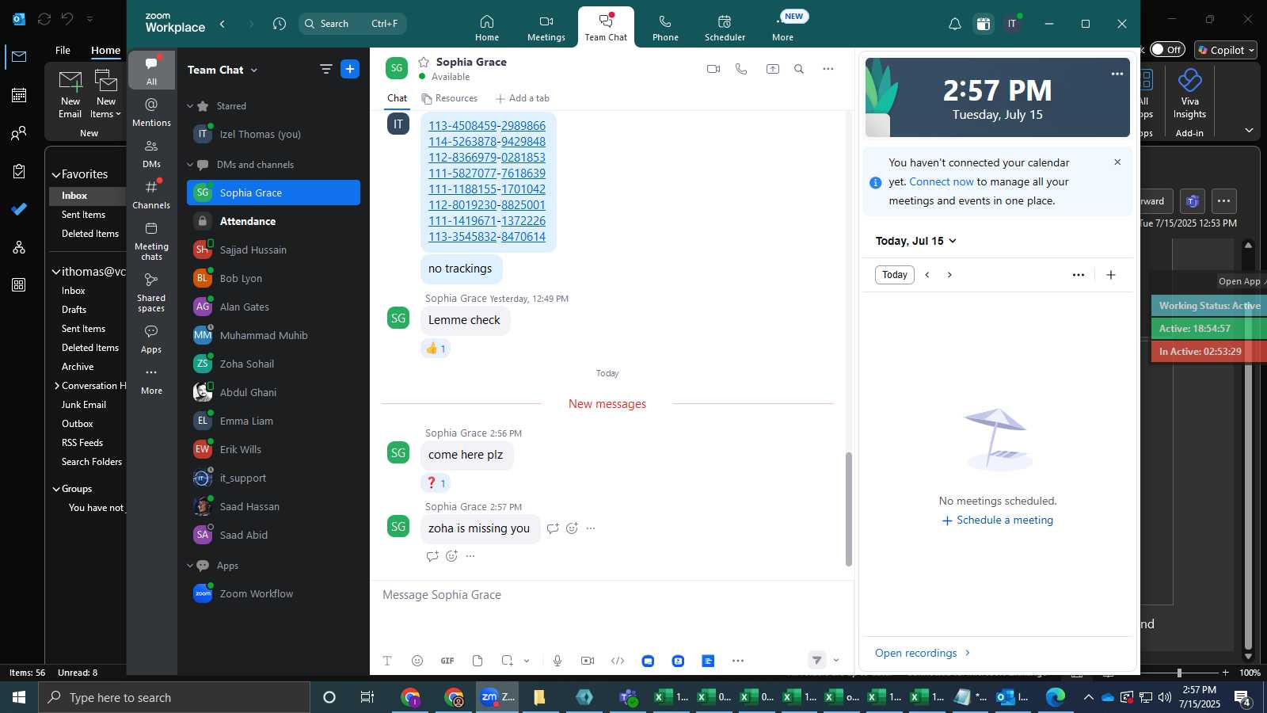
Task: Open Zoom notifications bell
Action: pos(955,24)
